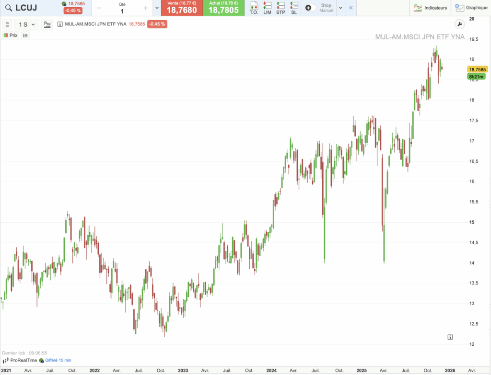Screen dimensions: 491x375
Task: Increase quantity with the plus stepper
Action: click(145, 8)
